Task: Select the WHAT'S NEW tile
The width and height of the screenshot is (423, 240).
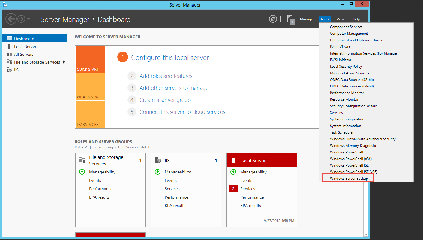Action: pos(90,87)
